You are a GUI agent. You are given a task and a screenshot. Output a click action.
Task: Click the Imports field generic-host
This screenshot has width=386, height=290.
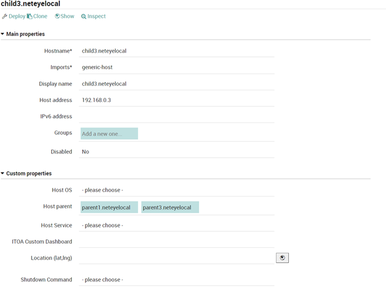click(x=176, y=67)
